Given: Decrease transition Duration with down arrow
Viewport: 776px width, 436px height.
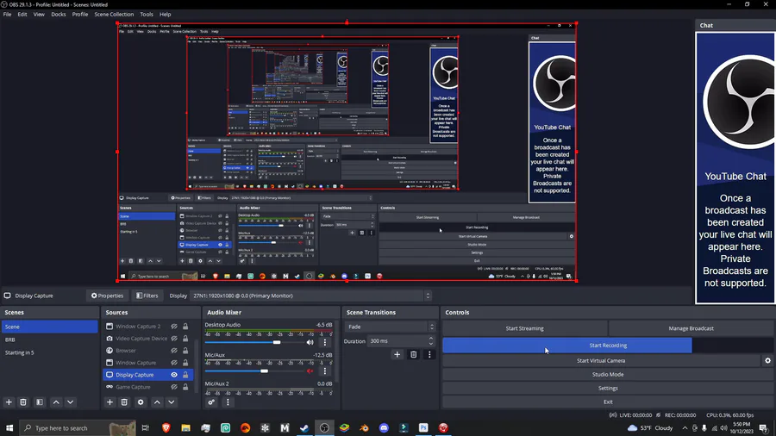Looking at the screenshot, I should tap(430, 344).
